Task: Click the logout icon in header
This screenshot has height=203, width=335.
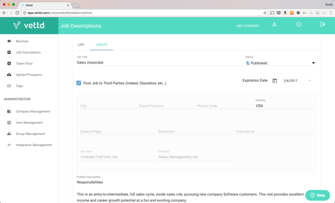Action: tap(322, 24)
